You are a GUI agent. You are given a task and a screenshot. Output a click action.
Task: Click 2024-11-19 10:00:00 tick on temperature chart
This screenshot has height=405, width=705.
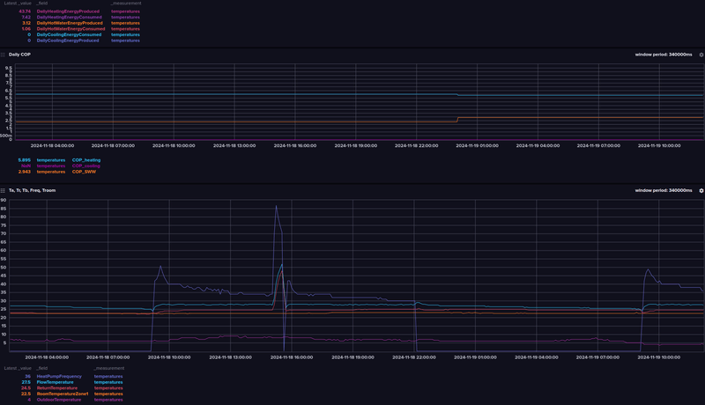tap(659, 357)
